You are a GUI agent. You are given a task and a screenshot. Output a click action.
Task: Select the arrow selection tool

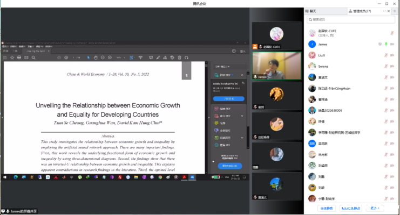pos(89,58)
